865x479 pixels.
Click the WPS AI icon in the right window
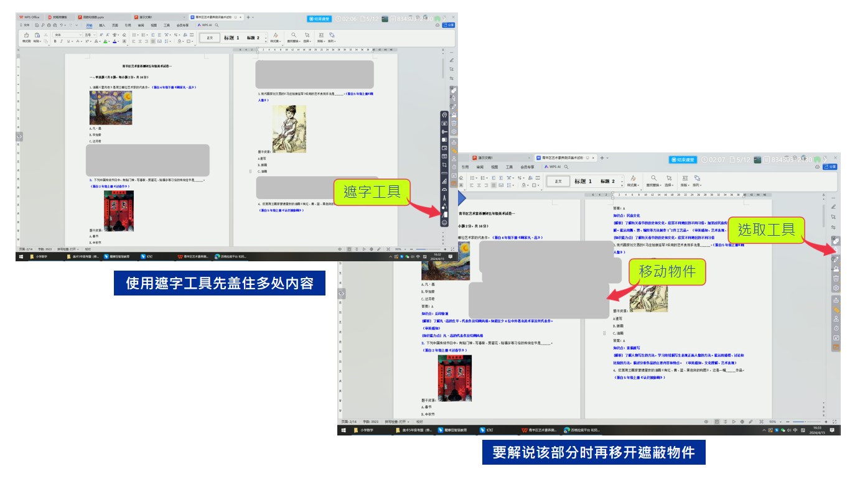pyautogui.click(x=553, y=167)
